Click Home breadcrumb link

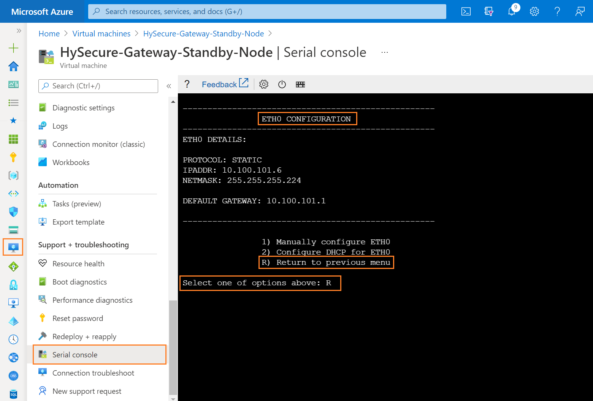49,34
